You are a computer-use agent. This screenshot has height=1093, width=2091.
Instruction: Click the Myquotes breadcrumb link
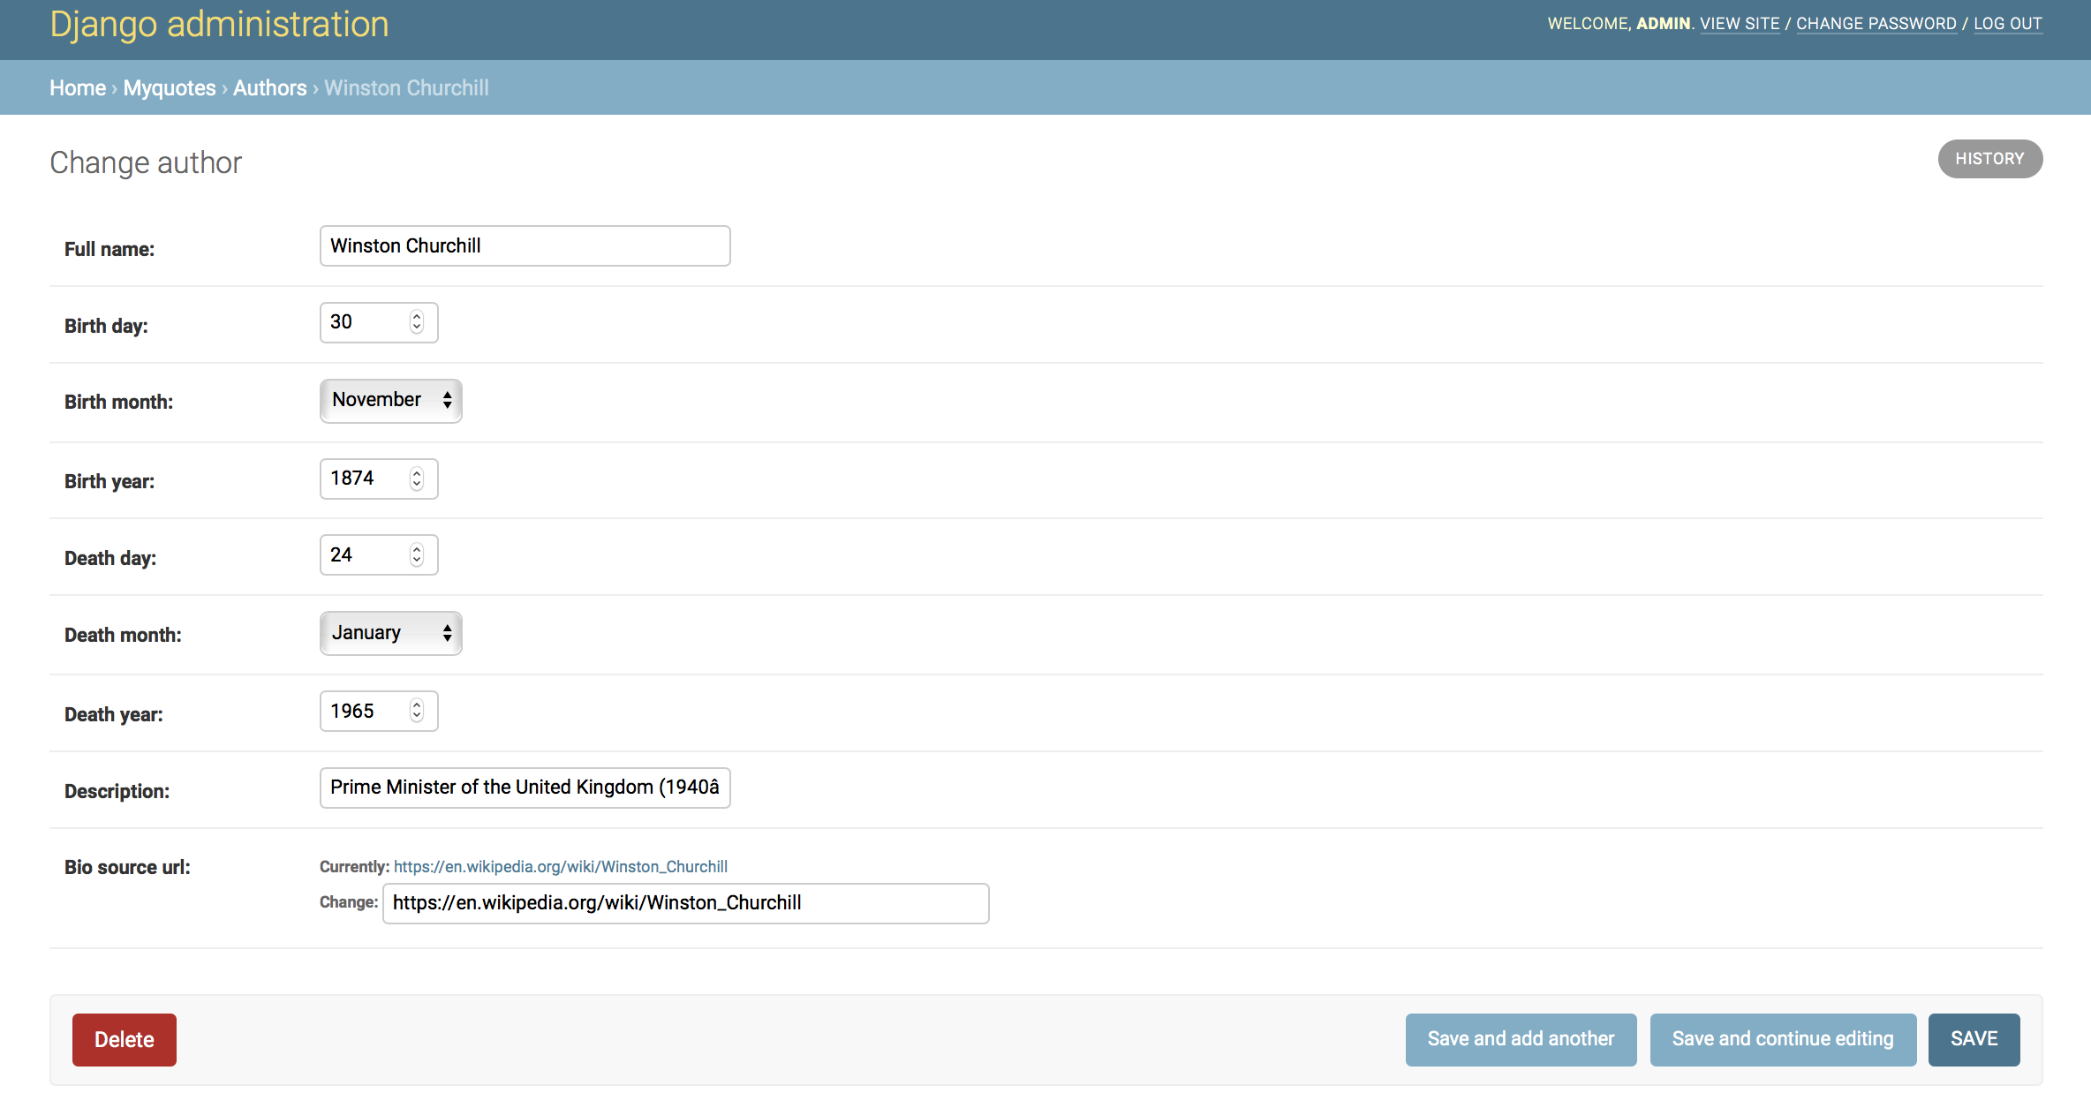coord(168,88)
